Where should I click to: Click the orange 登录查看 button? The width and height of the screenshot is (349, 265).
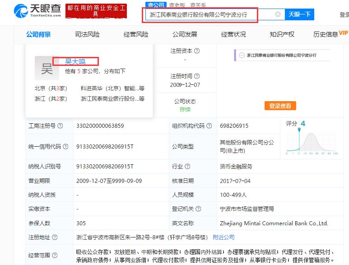pyautogui.click(x=280, y=106)
